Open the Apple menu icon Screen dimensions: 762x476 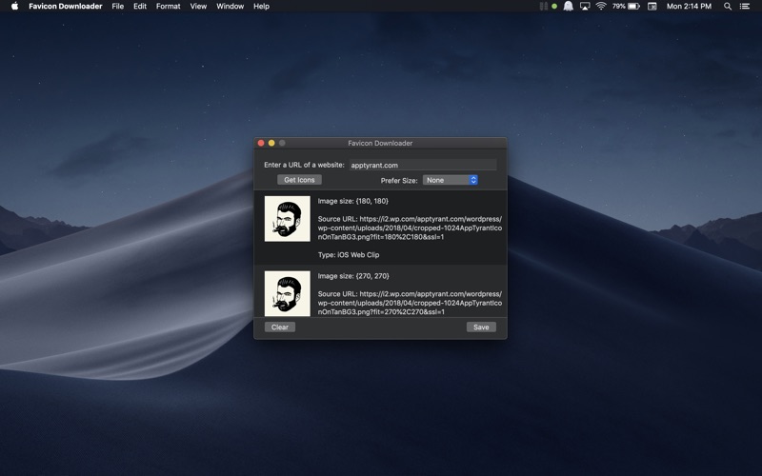(14, 7)
